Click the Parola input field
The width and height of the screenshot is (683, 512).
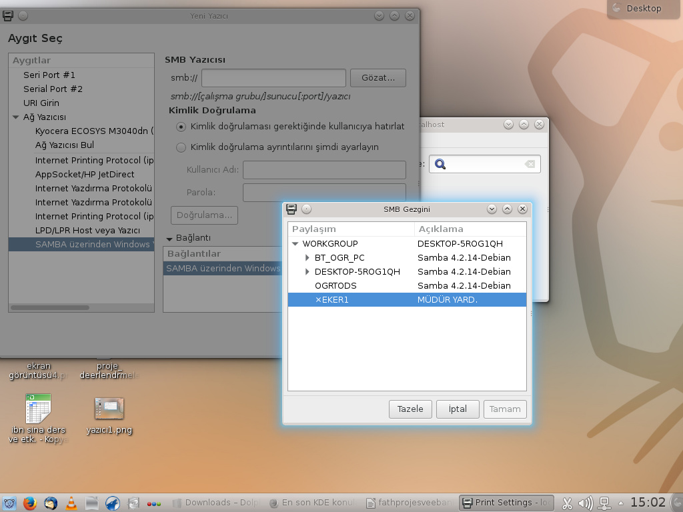coord(324,193)
